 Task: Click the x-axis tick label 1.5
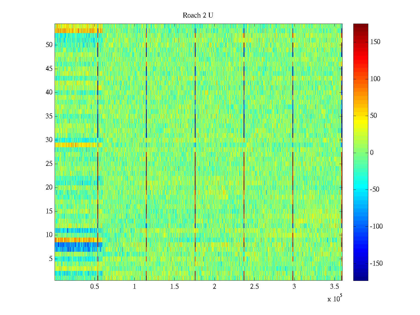tap(175, 287)
